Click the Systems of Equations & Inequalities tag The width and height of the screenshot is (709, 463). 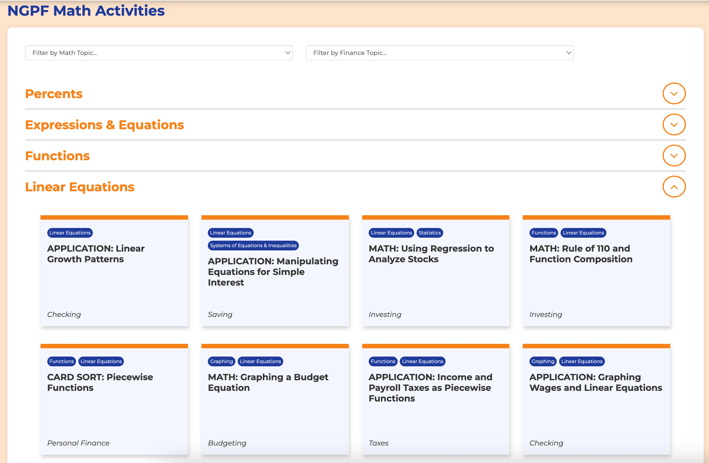[x=252, y=245]
